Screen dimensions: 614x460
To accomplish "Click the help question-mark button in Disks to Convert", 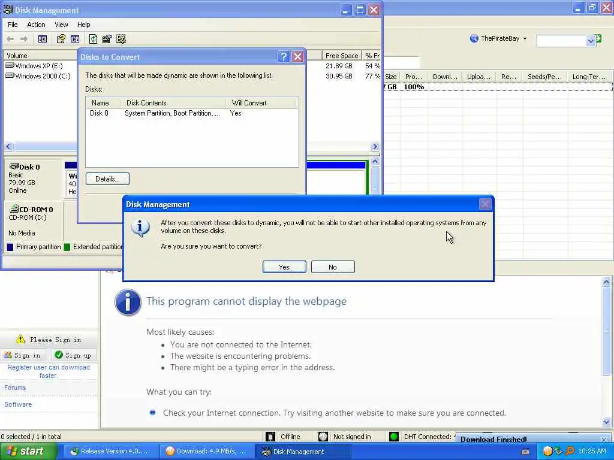I will pyautogui.click(x=284, y=57).
